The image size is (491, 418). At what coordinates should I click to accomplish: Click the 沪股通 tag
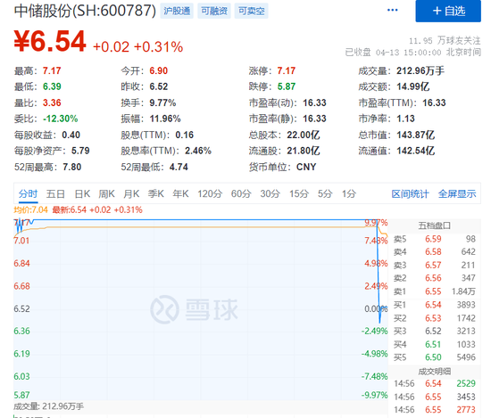[177, 11]
